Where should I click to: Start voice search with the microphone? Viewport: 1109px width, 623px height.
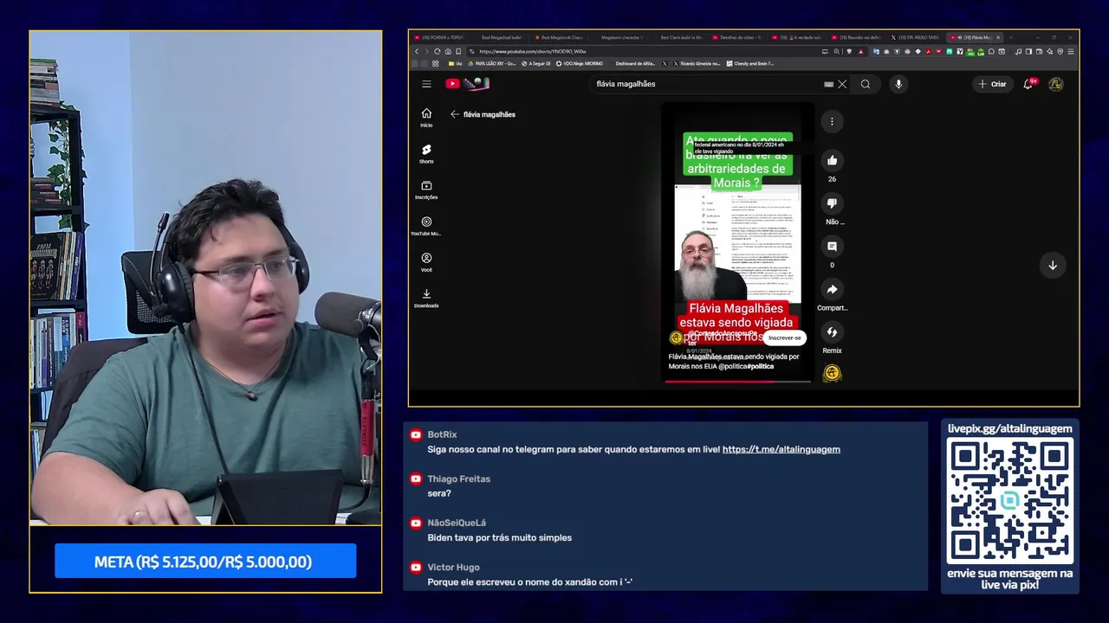pos(898,84)
